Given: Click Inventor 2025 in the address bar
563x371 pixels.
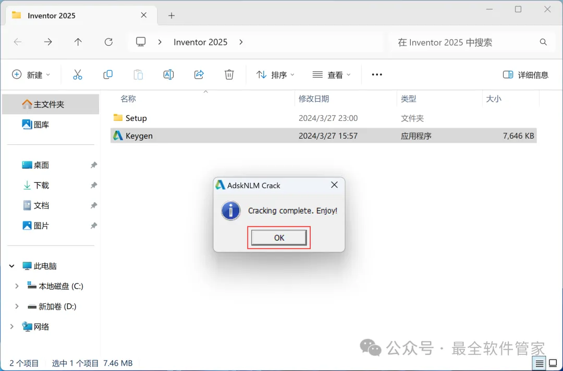Looking at the screenshot, I should (200, 42).
